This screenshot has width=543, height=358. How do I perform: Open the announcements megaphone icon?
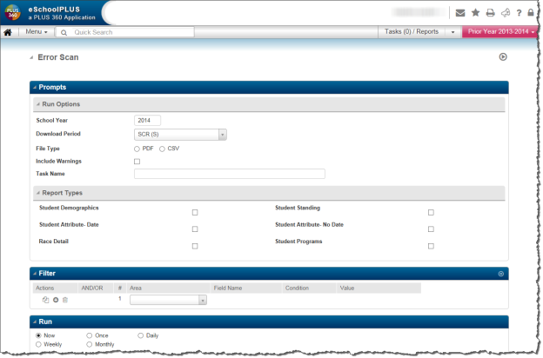point(505,13)
